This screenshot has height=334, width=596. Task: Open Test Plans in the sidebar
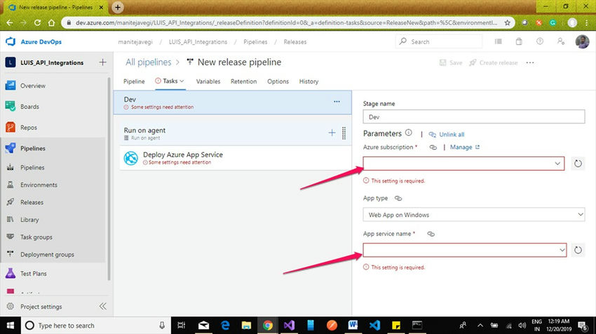pyautogui.click(x=34, y=274)
